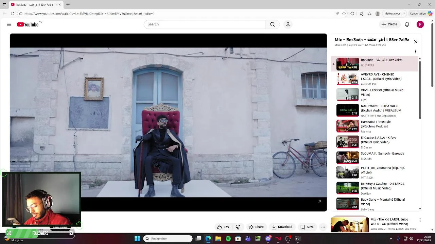This screenshot has height=244, width=435.
Task: Open more actions below the video
Action: click(x=323, y=227)
